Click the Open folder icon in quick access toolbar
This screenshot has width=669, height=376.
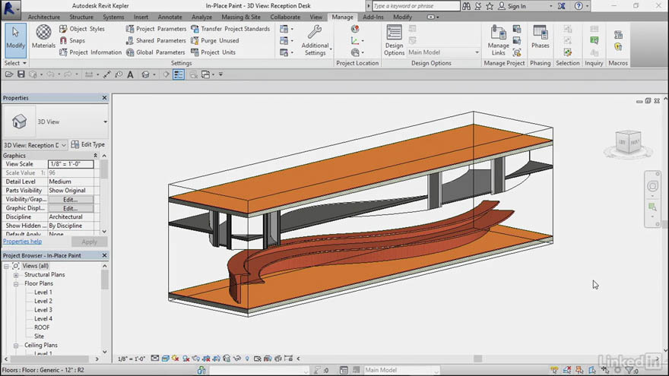(x=8, y=74)
